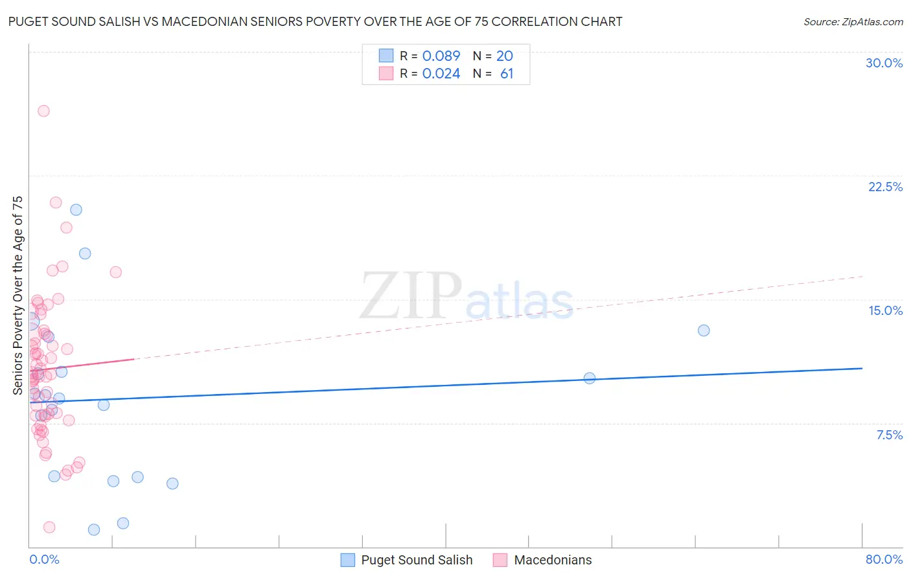
Task: Open the ZipAtlas.com source link
Action: click(x=853, y=22)
